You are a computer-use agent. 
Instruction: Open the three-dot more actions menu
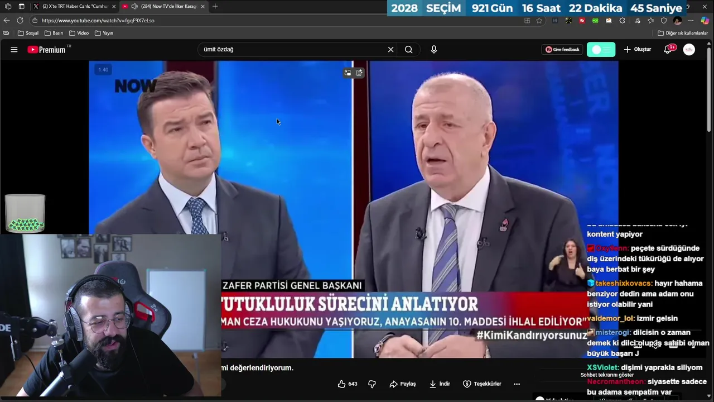point(517,384)
